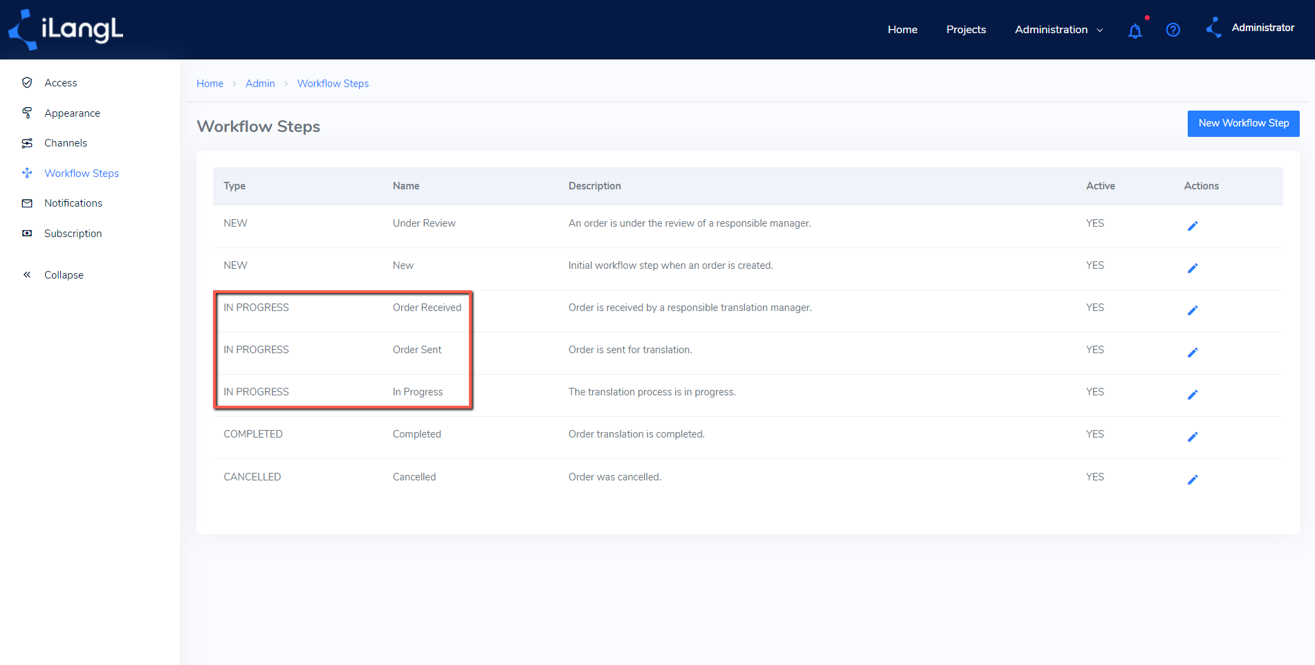Edit the In Progress workflow step

pos(1193,395)
